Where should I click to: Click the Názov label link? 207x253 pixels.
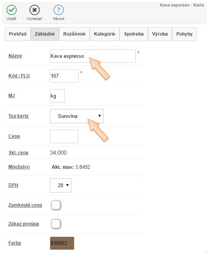click(x=15, y=56)
